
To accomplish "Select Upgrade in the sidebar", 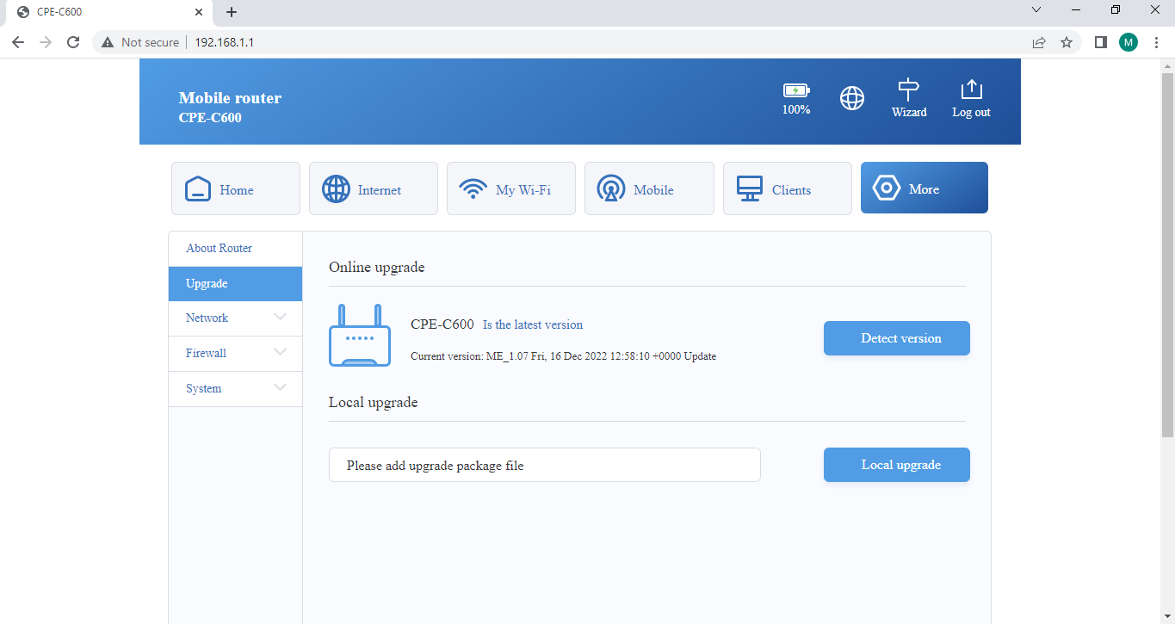I will 235,283.
